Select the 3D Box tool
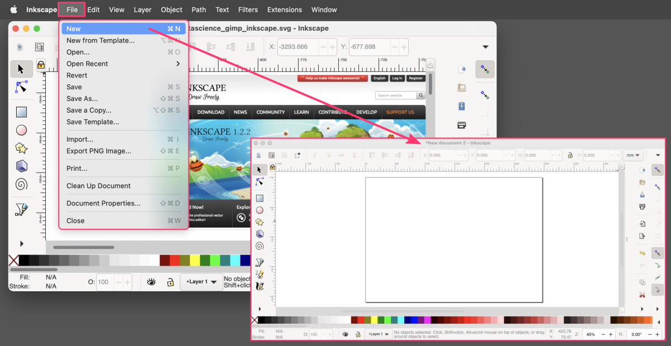 click(x=21, y=166)
